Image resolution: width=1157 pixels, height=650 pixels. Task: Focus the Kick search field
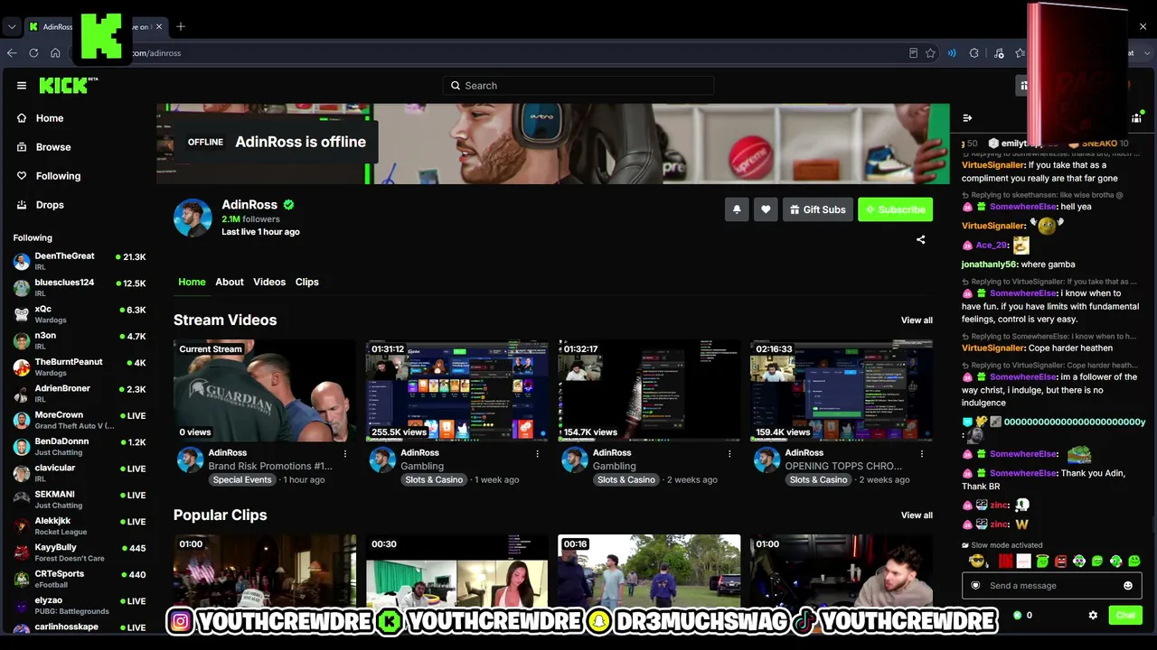[578, 86]
